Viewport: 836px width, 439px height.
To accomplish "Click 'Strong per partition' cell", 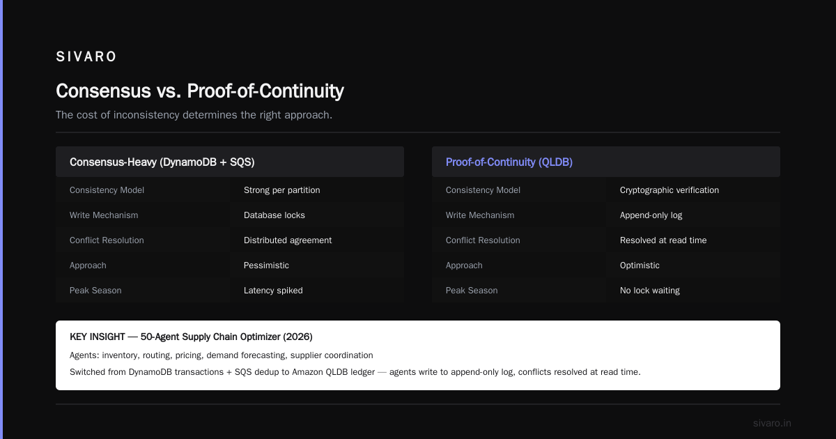I will tap(317, 190).
